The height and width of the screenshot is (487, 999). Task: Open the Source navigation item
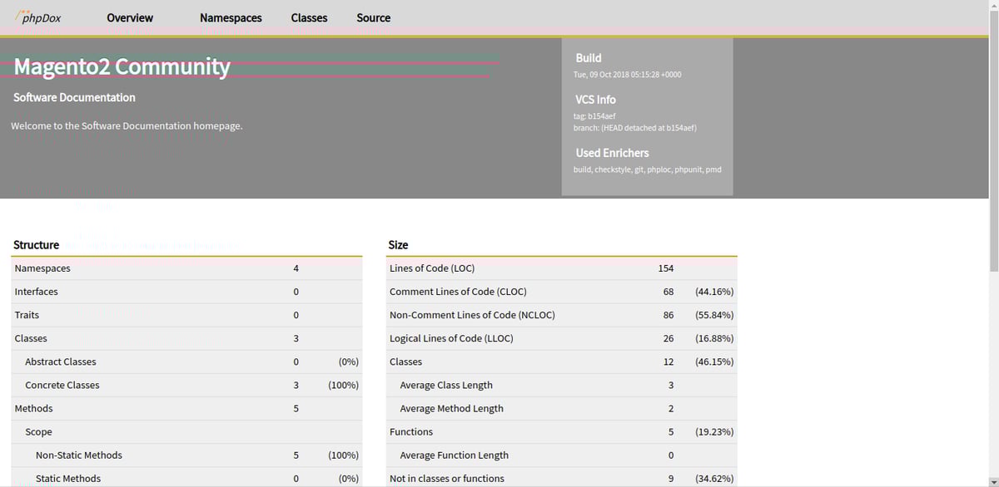pos(373,17)
